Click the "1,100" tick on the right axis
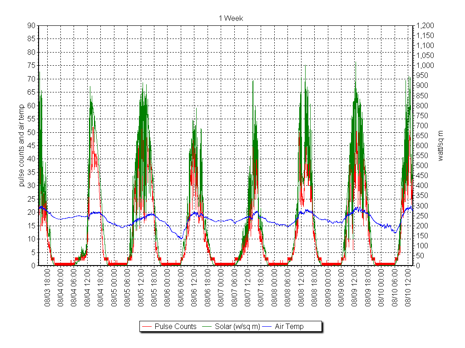Viewport: 465px width, 348px height. coord(425,46)
